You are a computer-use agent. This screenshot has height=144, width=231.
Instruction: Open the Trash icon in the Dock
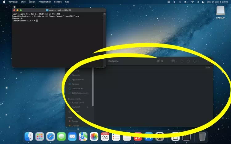click(x=202, y=136)
